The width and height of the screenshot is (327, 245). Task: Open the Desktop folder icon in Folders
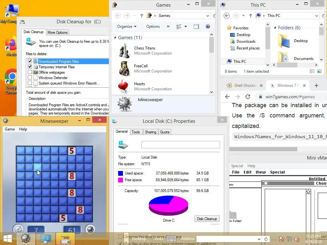(x=284, y=41)
